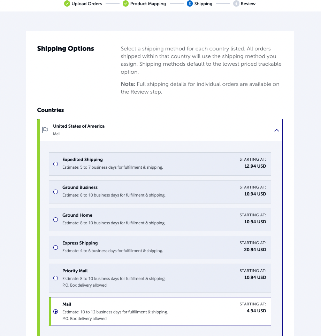Click the progress connector line after Upload Orders
The image size is (321, 336).
[112, 3]
